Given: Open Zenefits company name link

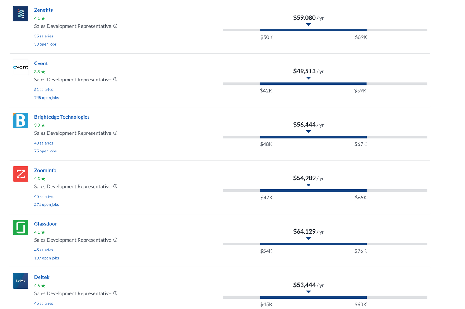Looking at the screenshot, I should 43,10.
